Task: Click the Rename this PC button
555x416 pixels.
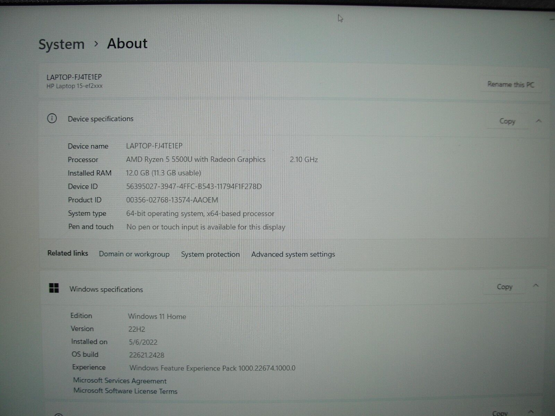Action: click(x=511, y=84)
